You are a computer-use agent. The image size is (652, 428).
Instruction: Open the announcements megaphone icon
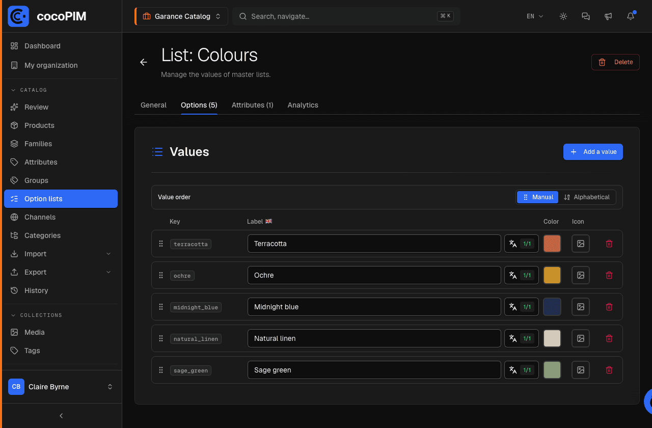point(608,16)
